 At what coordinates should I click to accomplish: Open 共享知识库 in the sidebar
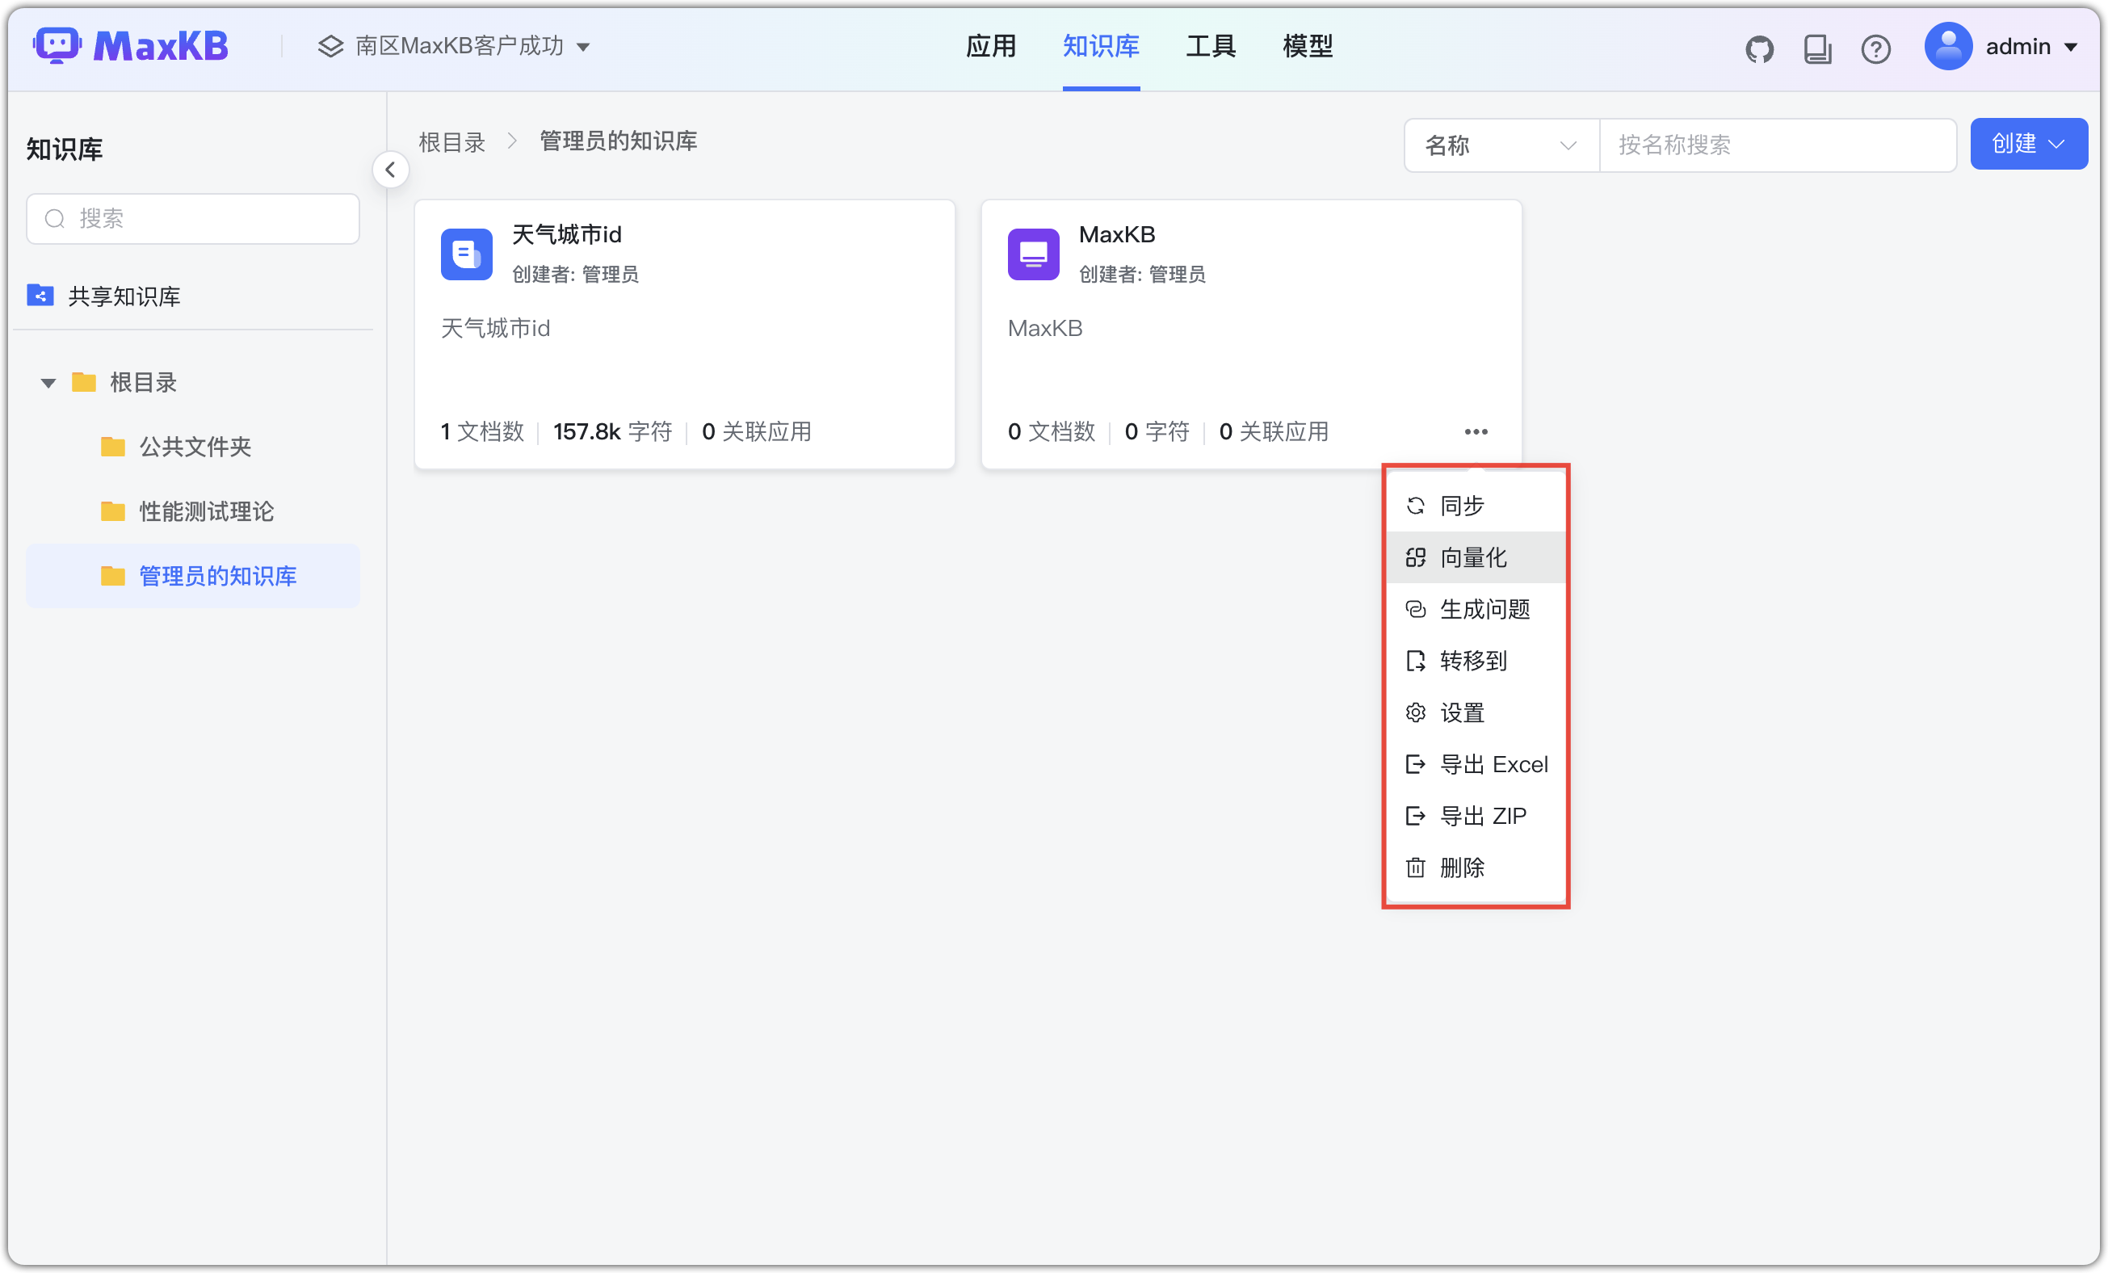192,296
